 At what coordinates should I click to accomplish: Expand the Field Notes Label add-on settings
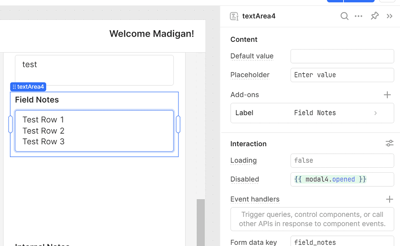click(375, 113)
